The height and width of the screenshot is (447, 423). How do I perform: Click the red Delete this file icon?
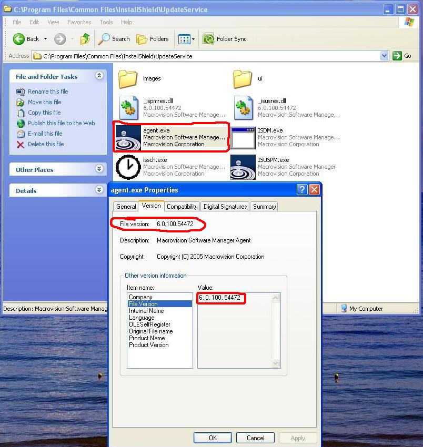[20, 145]
